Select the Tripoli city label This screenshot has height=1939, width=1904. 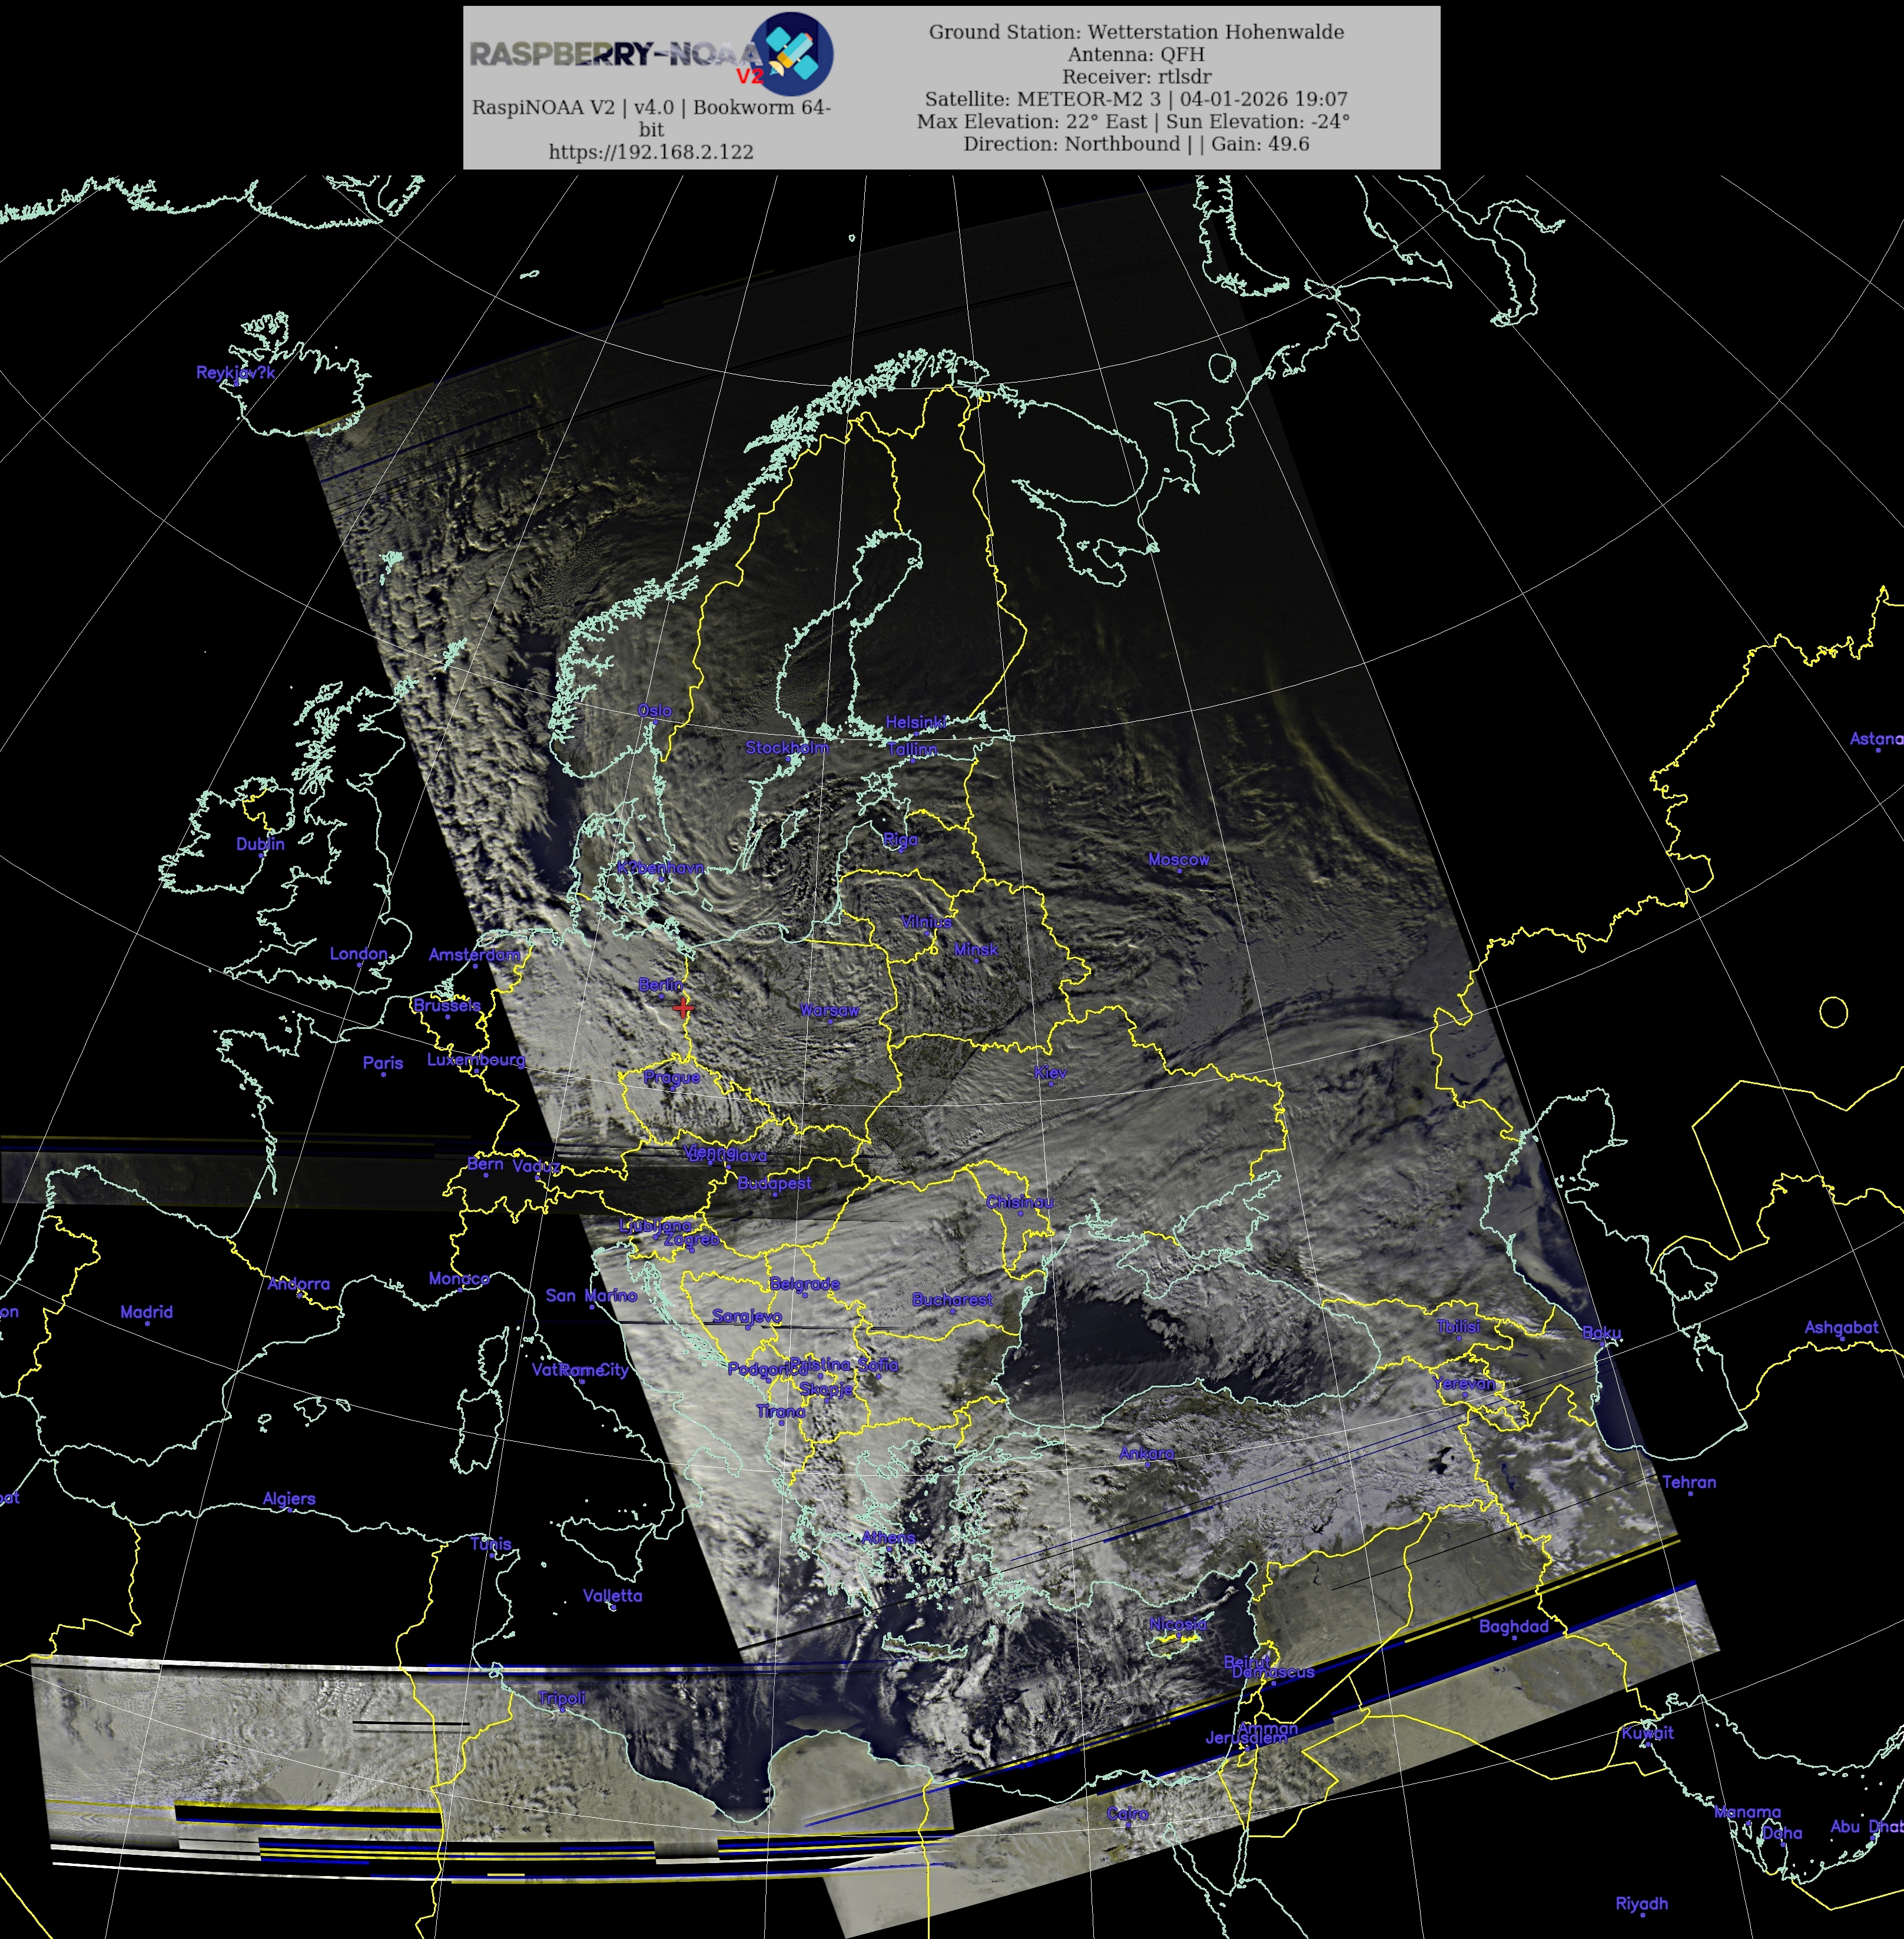click(561, 1698)
